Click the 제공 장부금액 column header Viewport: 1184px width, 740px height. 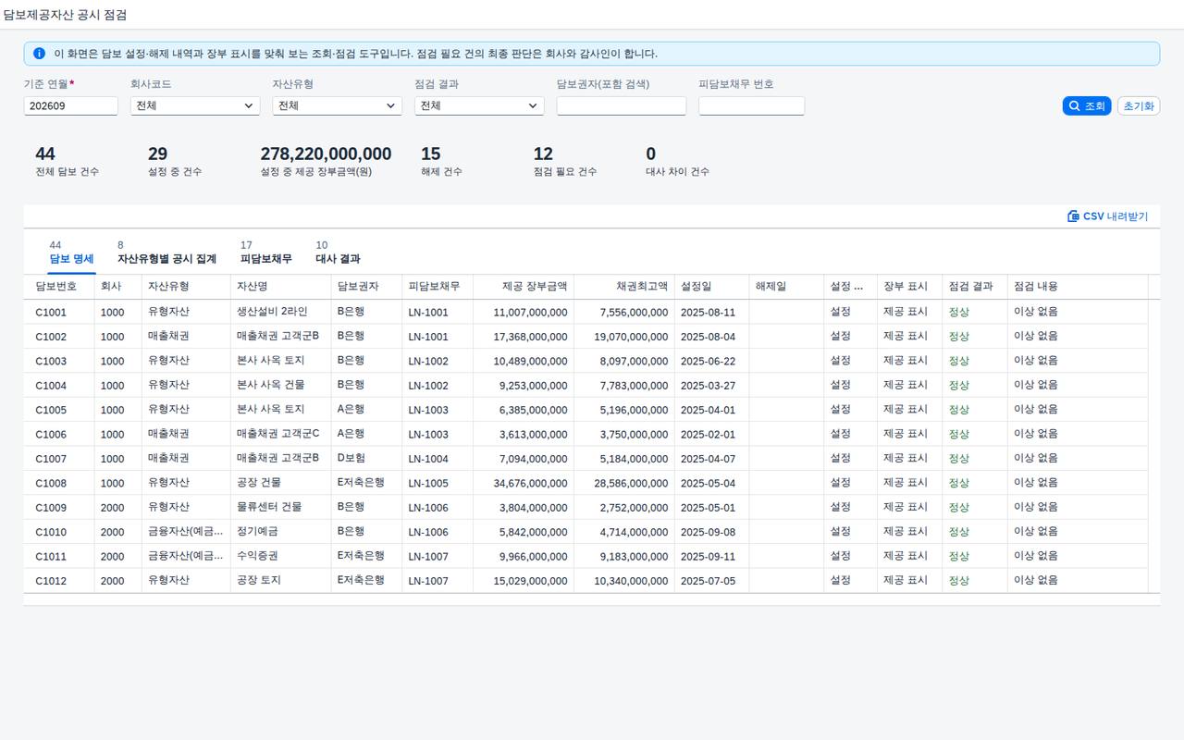pyautogui.click(x=524, y=287)
